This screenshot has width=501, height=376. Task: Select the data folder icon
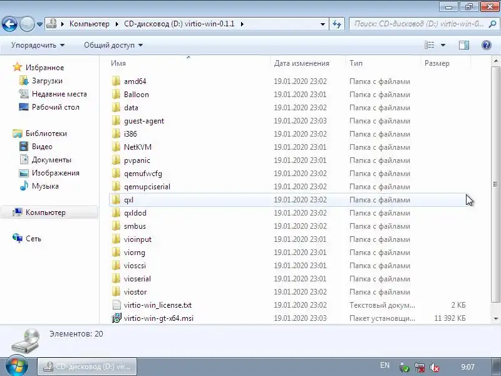coord(116,107)
